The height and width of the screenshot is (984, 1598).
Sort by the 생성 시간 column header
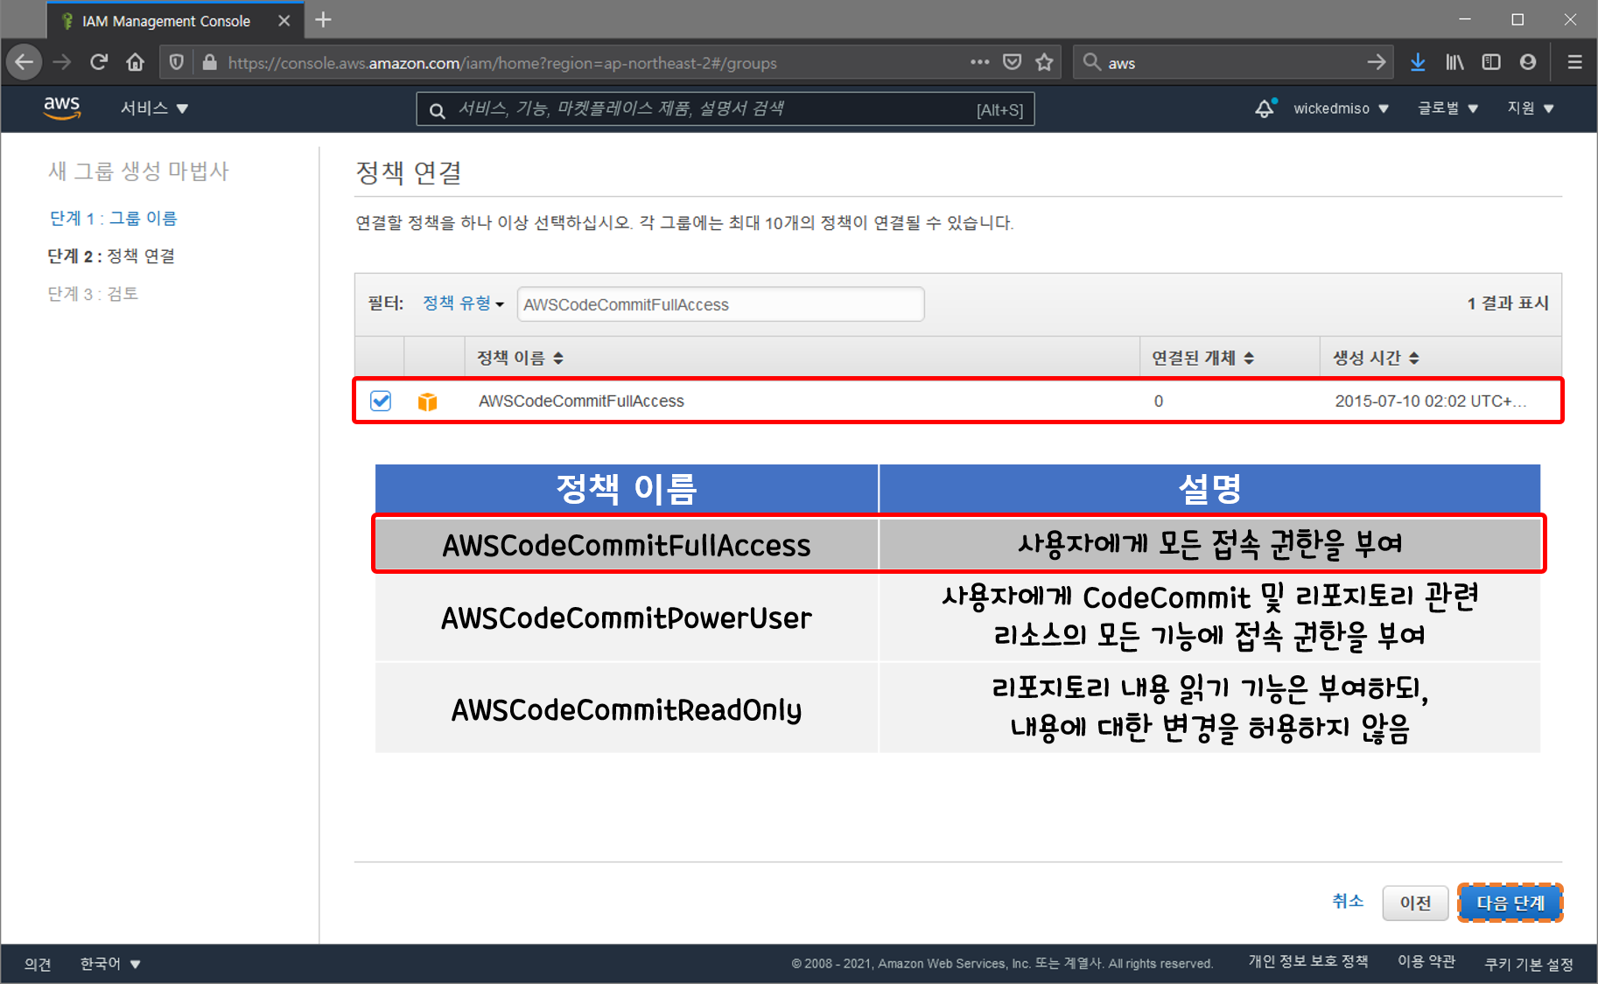[x=1376, y=358]
